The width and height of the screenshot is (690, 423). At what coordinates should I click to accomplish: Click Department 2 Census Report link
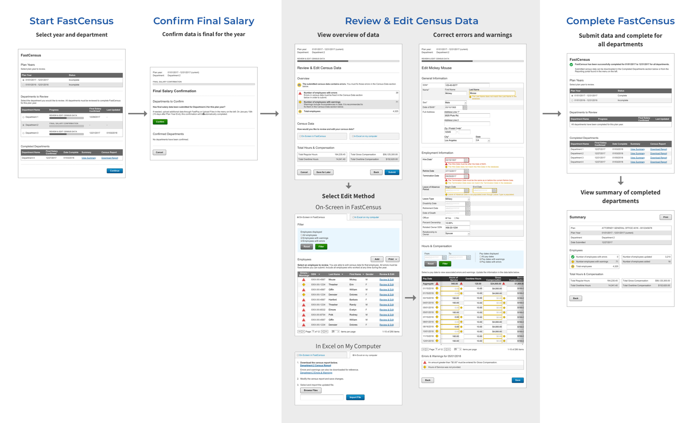click(315, 365)
